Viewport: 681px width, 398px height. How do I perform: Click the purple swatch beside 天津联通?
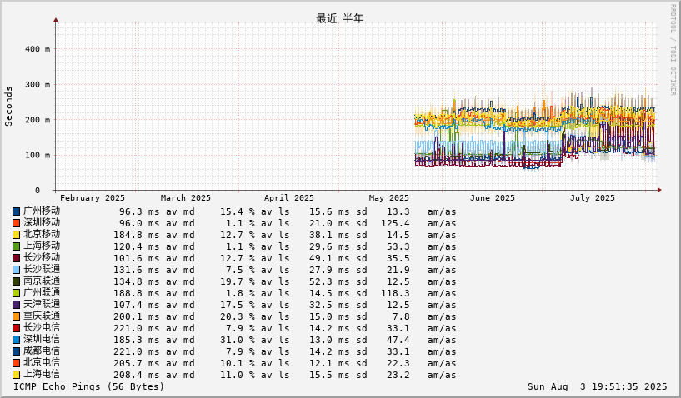16,305
